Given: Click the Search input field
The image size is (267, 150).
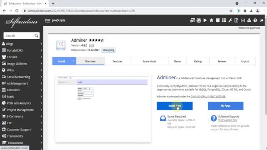Looking at the screenshot, I should (x=19, y=35).
